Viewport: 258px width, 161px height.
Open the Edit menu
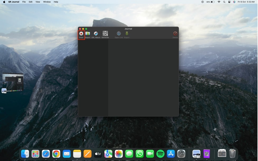click(x=31, y=2)
